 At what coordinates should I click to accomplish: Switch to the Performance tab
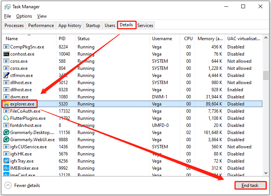click(x=41, y=26)
